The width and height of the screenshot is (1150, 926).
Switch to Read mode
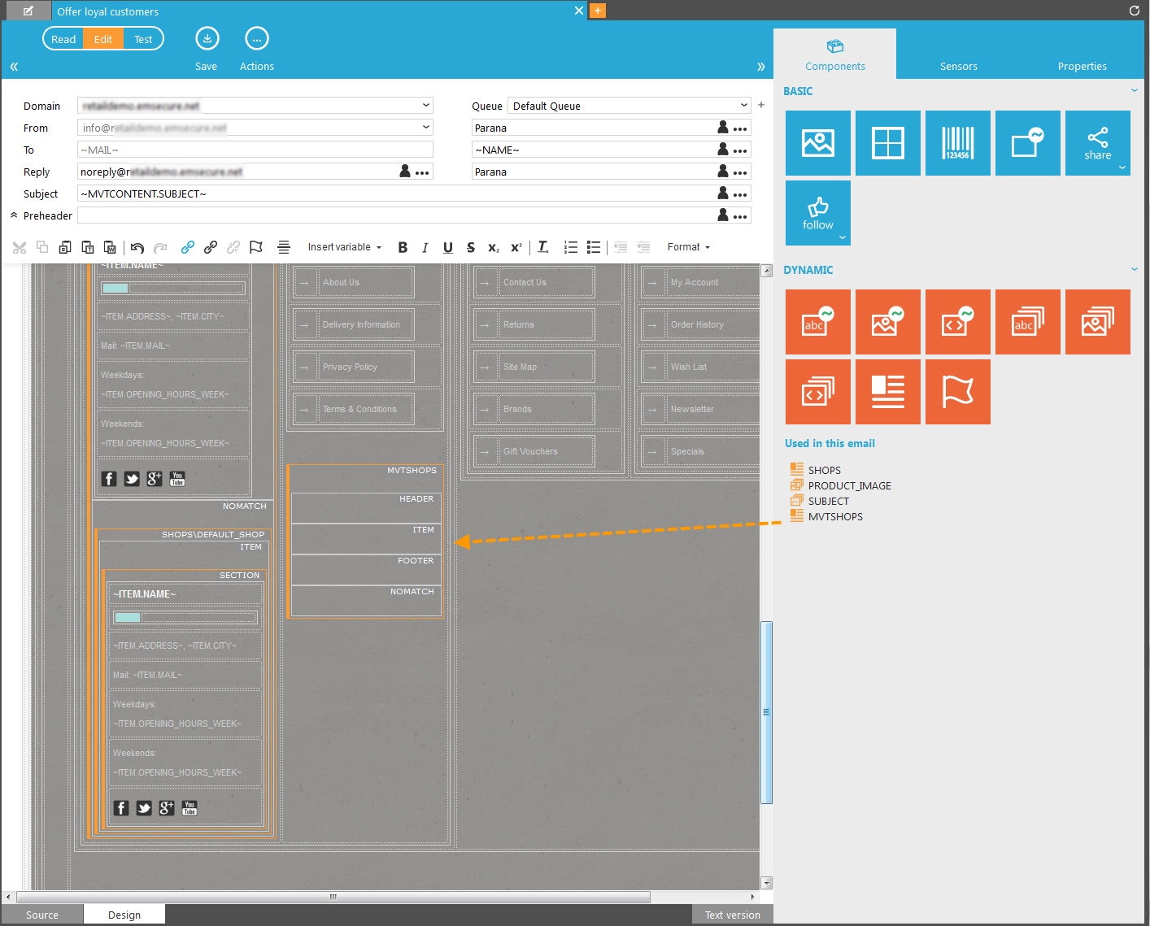click(x=63, y=39)
